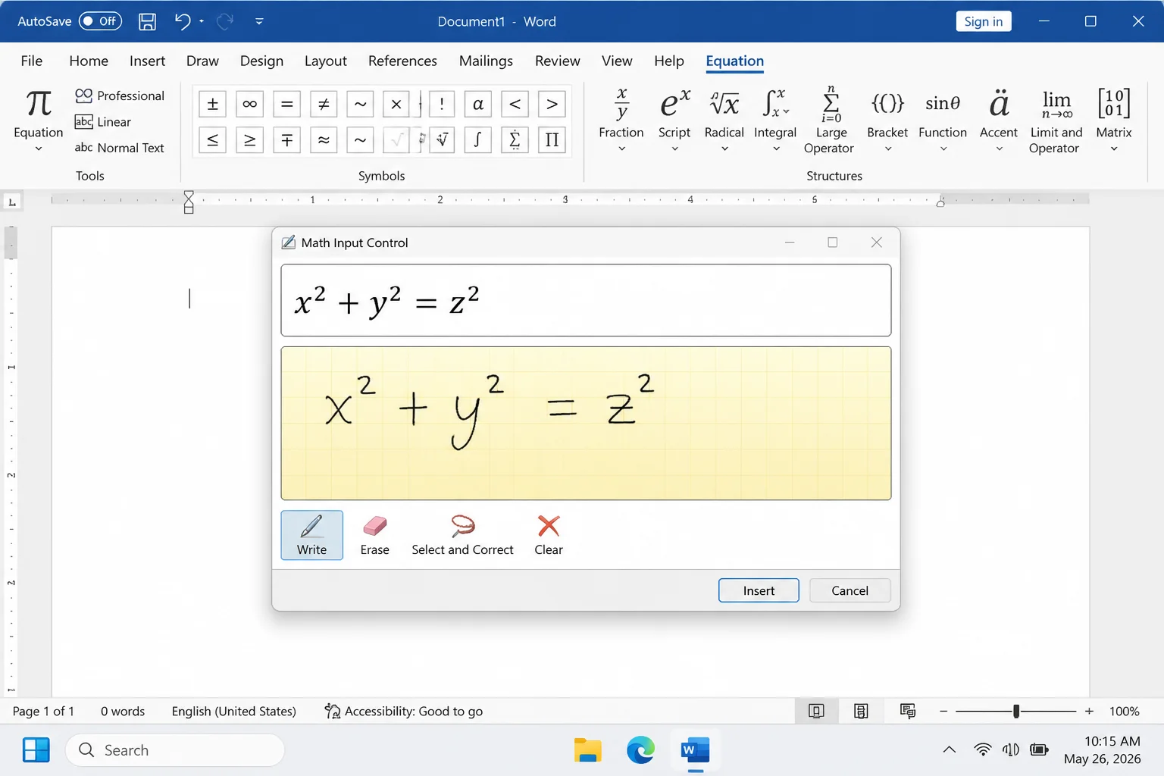The image size is (1164, 776).
Task: Click the recognized equation preview box
Action: pyautogui.click(x=586, y=300)
